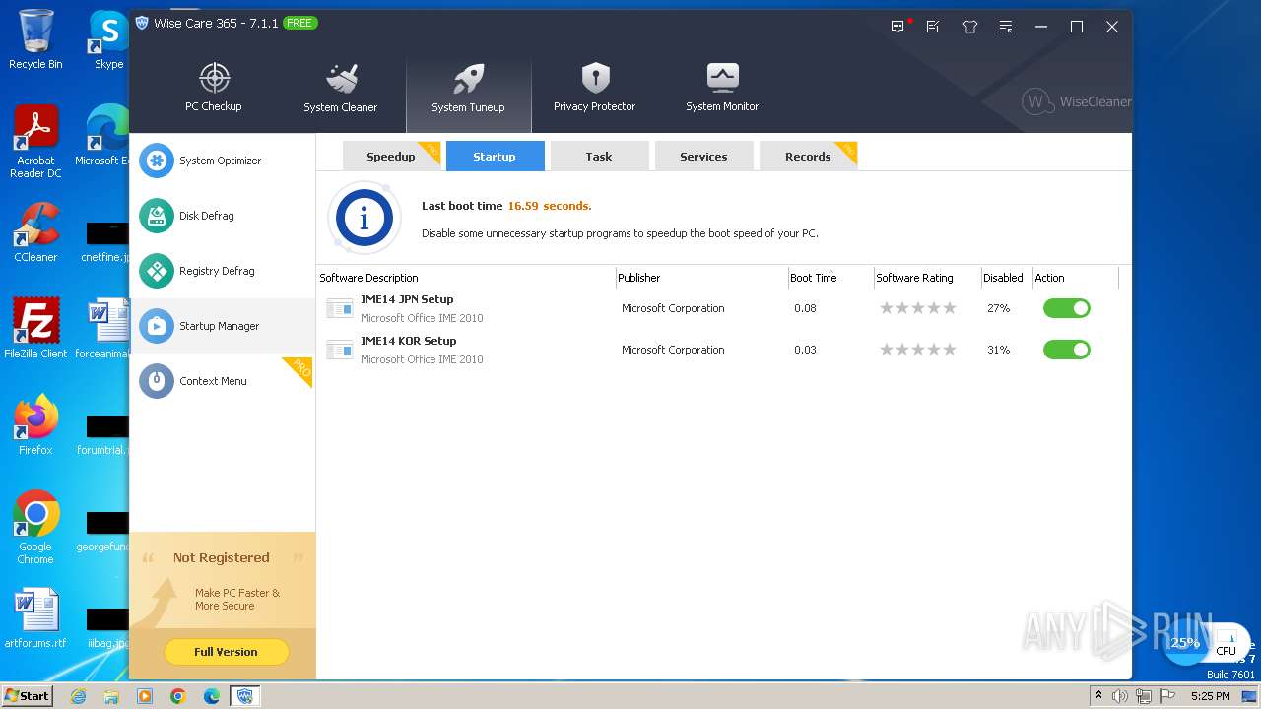This screenshot has width=1261, height=709.
Task: Rate IME14 JPN Setup with stars
Action: tap(918, 308)
